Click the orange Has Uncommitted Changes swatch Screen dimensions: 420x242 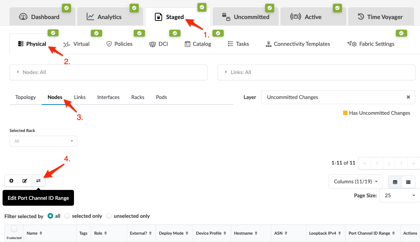[x=345, y=113]
